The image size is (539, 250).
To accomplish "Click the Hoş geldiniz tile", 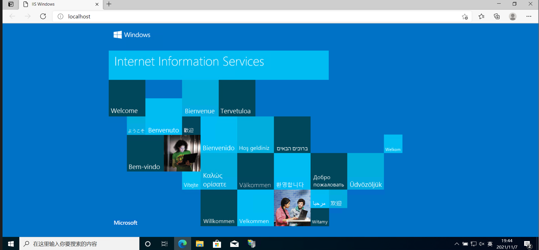I will pyautogui.click(x=255, y=135).
